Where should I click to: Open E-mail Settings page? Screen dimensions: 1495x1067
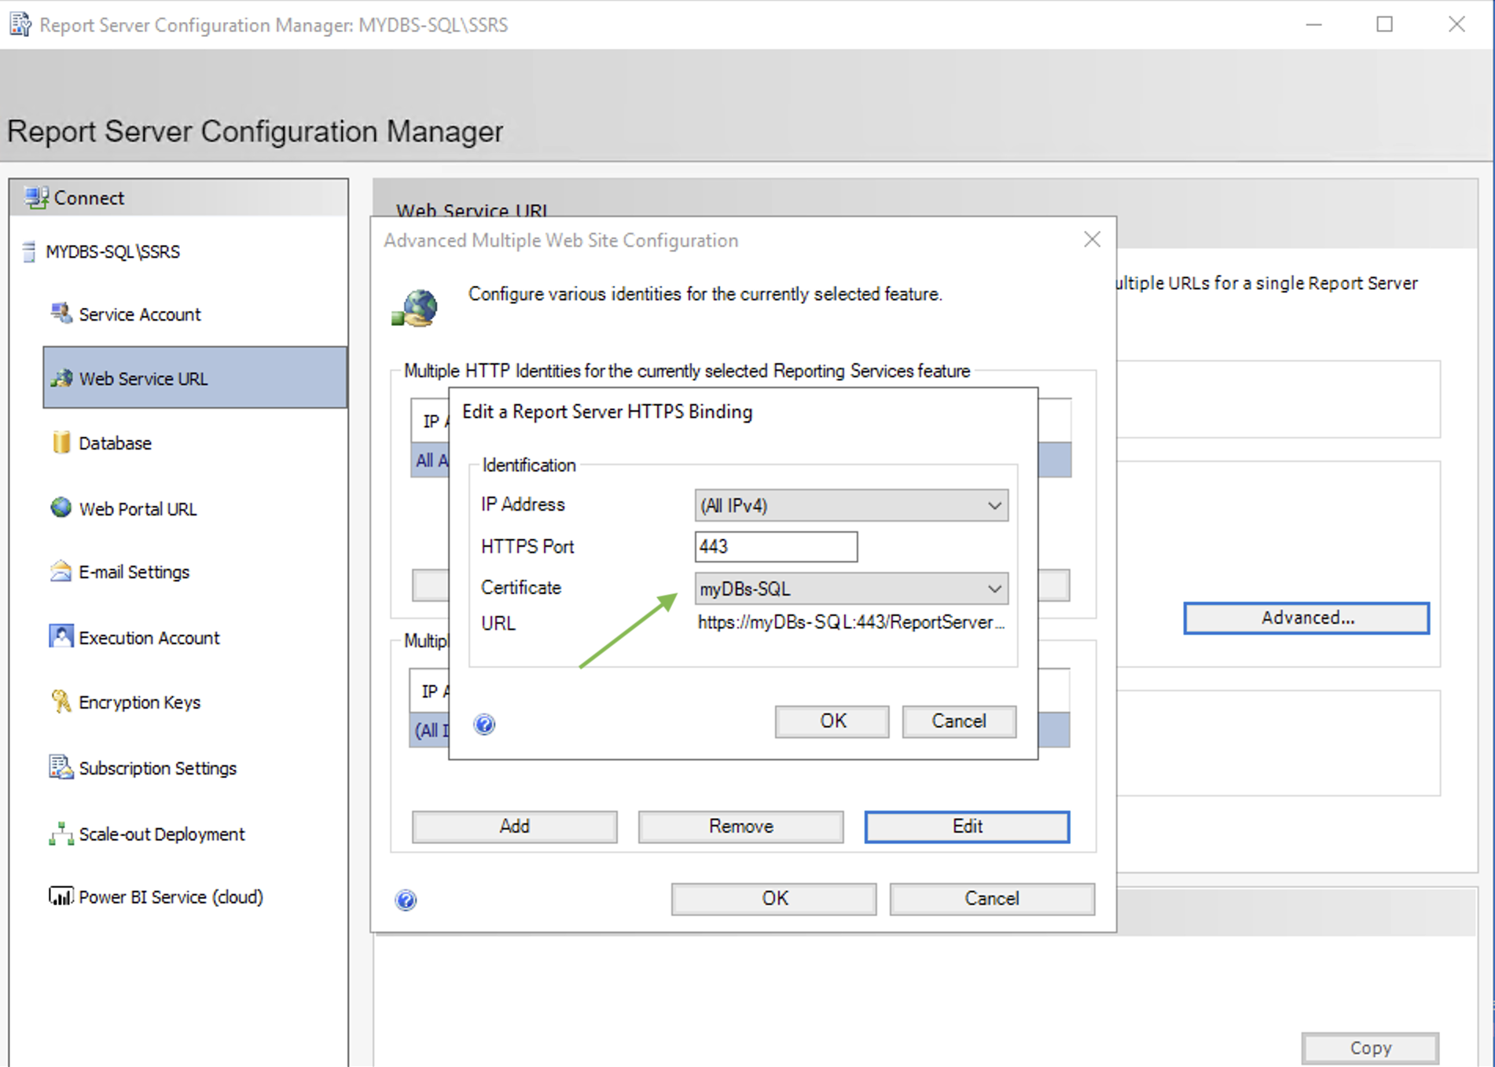134,572
